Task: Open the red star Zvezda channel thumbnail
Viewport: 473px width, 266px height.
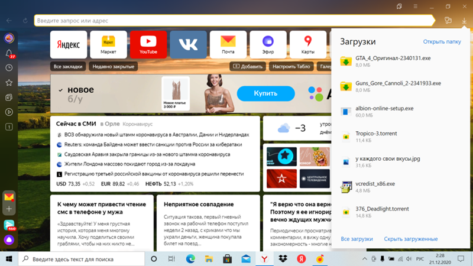Action: [281, 179]
